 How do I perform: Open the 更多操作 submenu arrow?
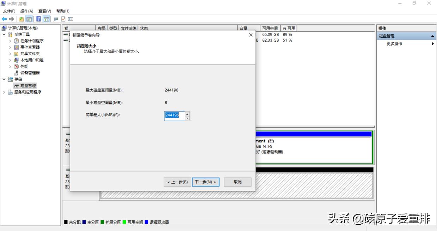pyautogui.click(x=433, y=44)
